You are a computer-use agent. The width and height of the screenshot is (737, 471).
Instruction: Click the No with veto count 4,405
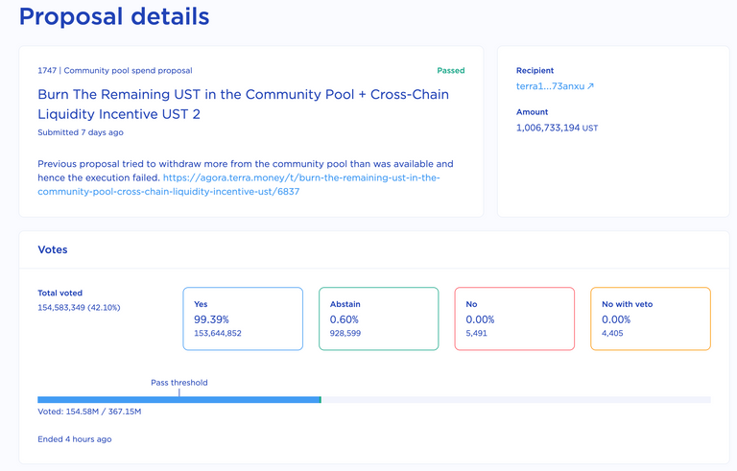612,333
